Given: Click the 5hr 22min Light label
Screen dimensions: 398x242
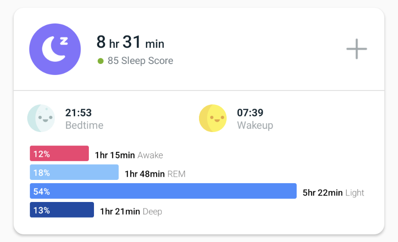Looking at the screenshot, I should click(334, 193).
